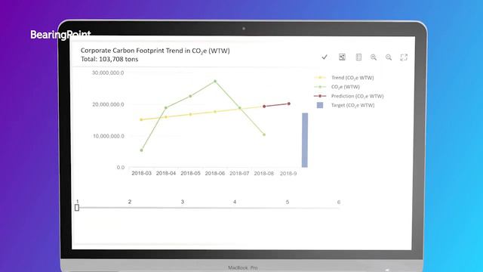Select step 3 on the slider

[x=183, y=202]
